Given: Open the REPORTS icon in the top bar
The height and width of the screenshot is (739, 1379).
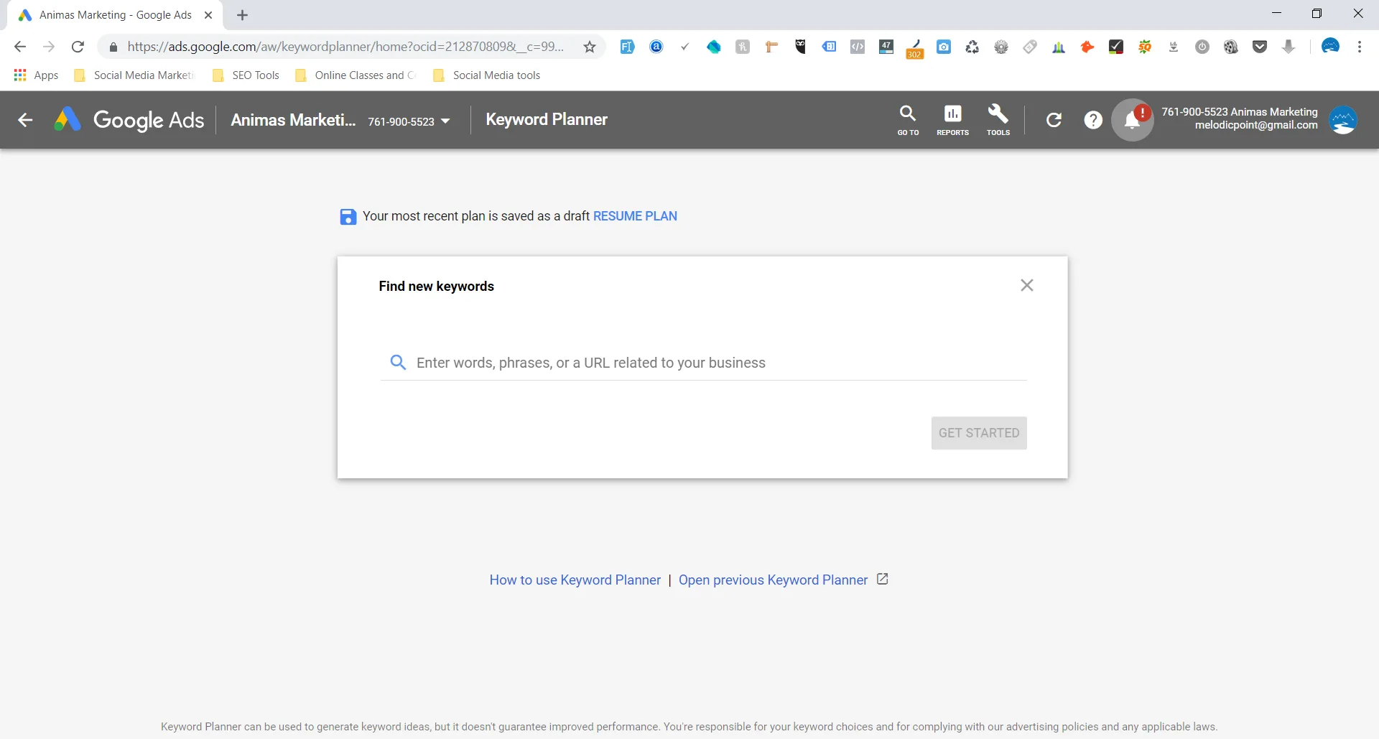Looking at the screenshot, I should coord(952,120).
